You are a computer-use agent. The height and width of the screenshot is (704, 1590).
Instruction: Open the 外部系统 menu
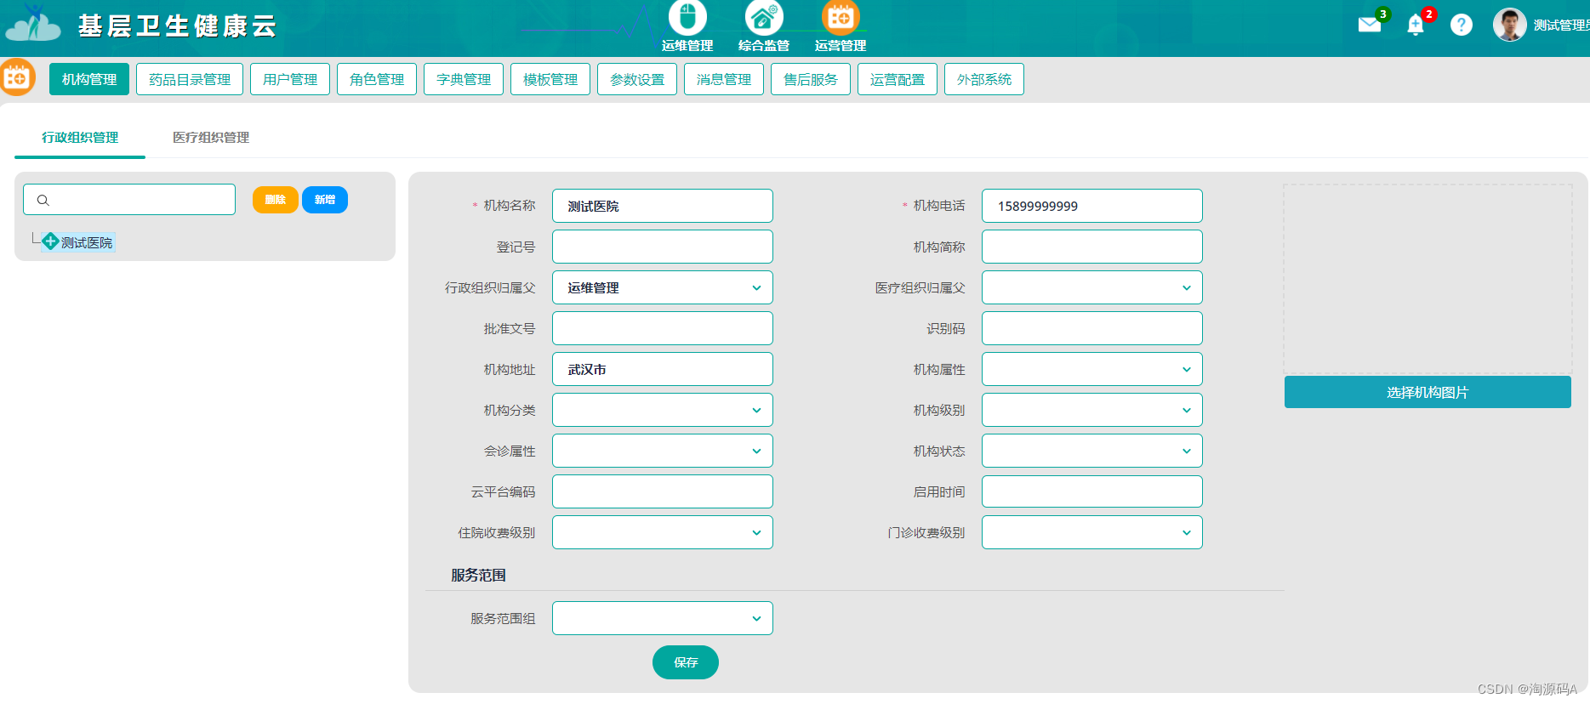point(984,79)
